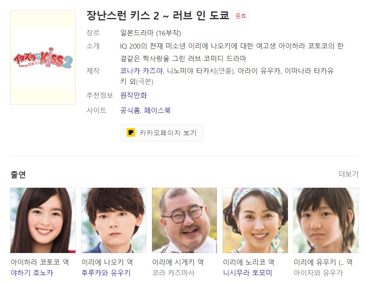Click photo of 이리에 시게키 actor
366x282 pixels.
pyautogui.click(x=184, y=220)
